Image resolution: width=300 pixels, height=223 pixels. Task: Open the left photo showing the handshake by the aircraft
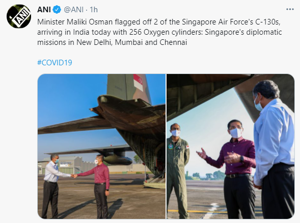click(x=101, y=146)
